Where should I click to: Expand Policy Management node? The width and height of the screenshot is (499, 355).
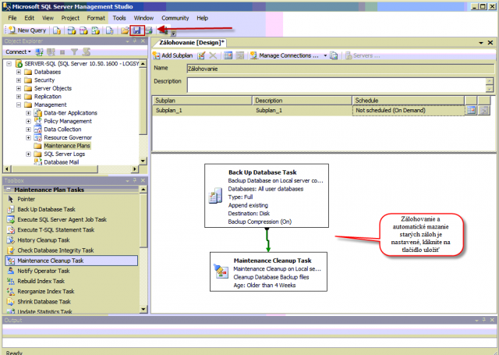[x=28, y=121]
